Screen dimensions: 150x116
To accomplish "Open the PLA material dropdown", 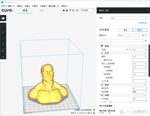I will tap(129, 18).
